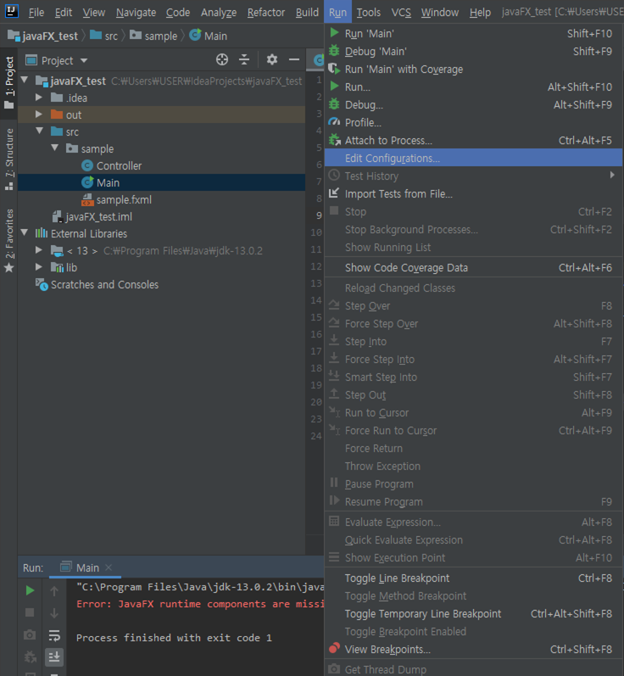
Task: Toggle scroll-to-end icon in Run panel
Action: click(54, 657)
